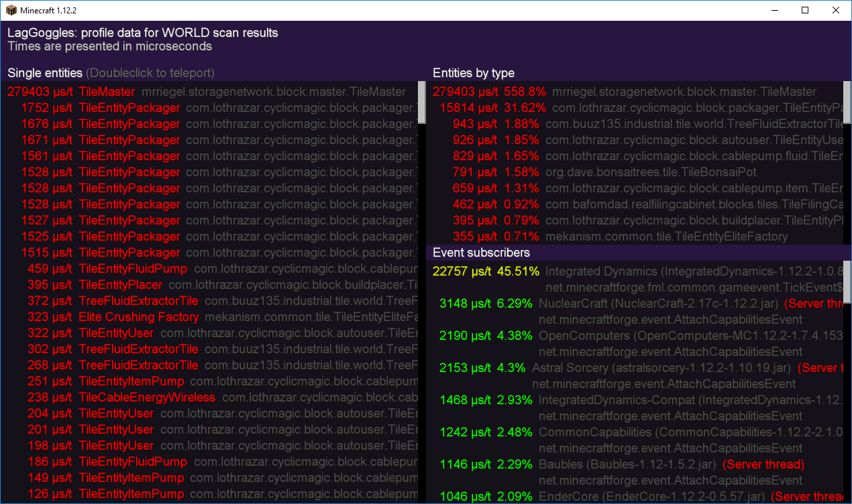Maximize the Minecraft 1.12.2 window
852x504 pixels.
805,10
